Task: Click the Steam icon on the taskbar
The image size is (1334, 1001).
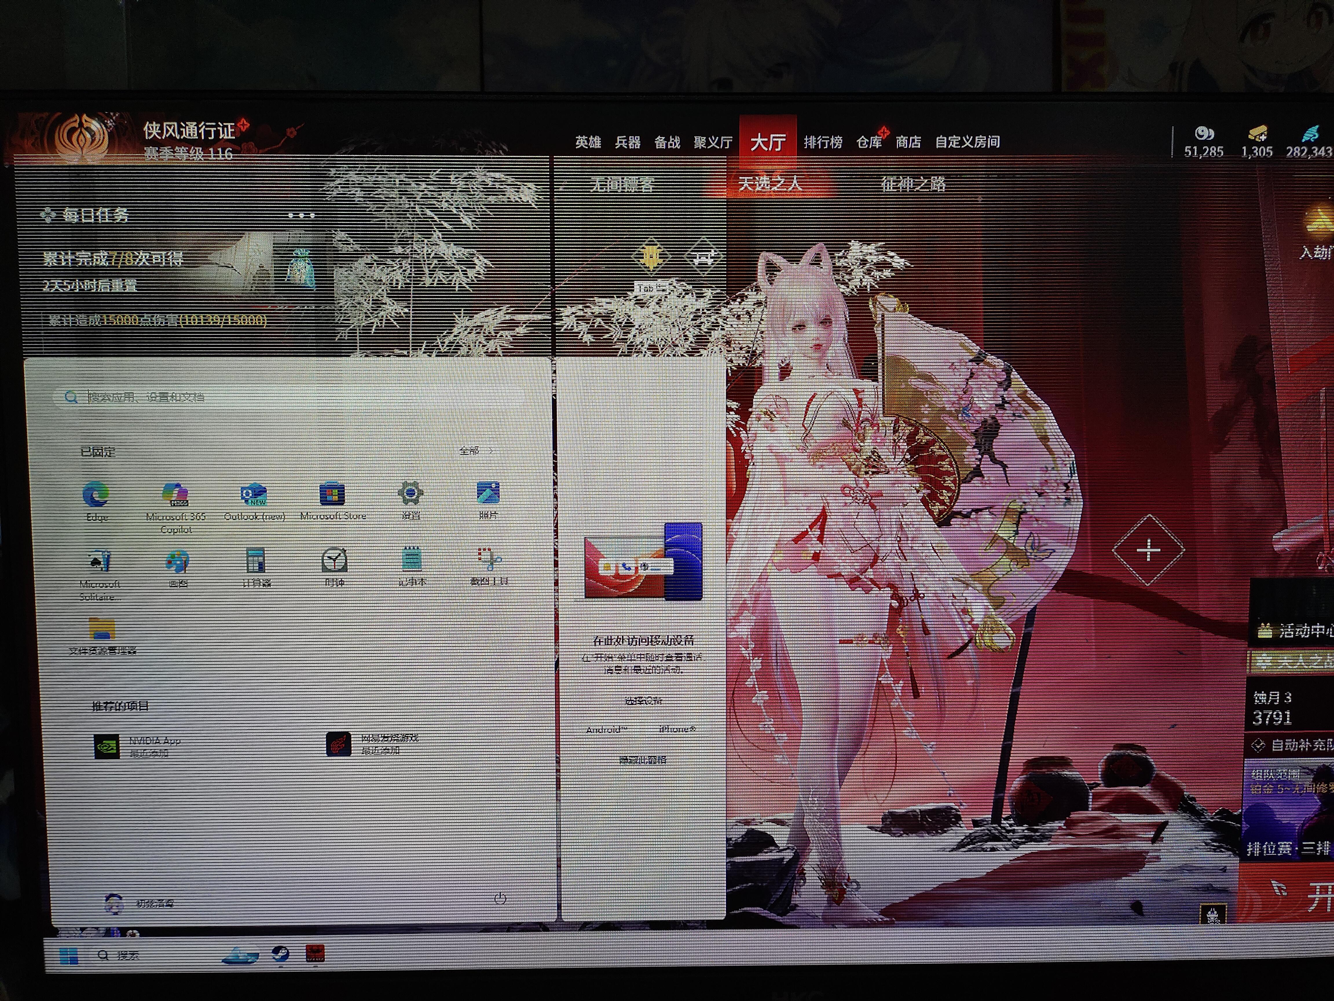Action: (281, 954)
